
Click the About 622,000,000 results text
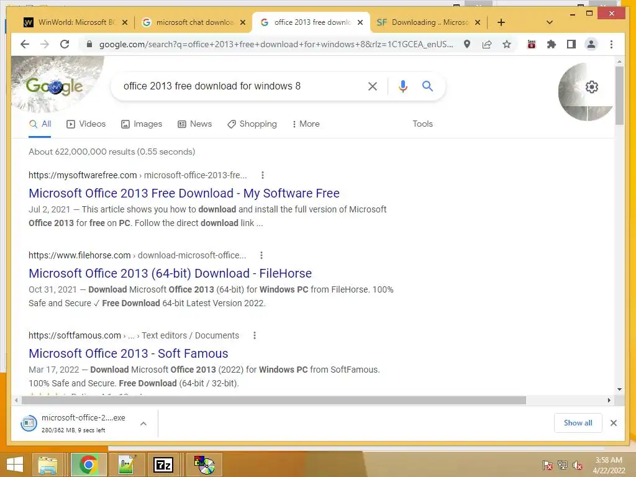(112, 152)
